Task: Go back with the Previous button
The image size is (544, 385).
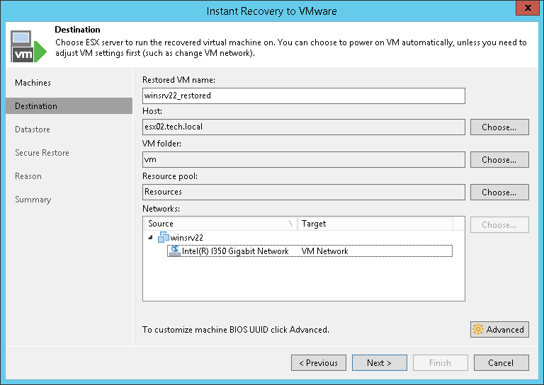Action: (318, 363)
